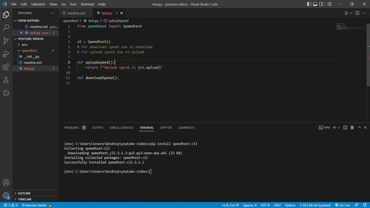Open the File menu
Image resolution: width=370 pixels, height=208 pixels.
coord(14,4)
